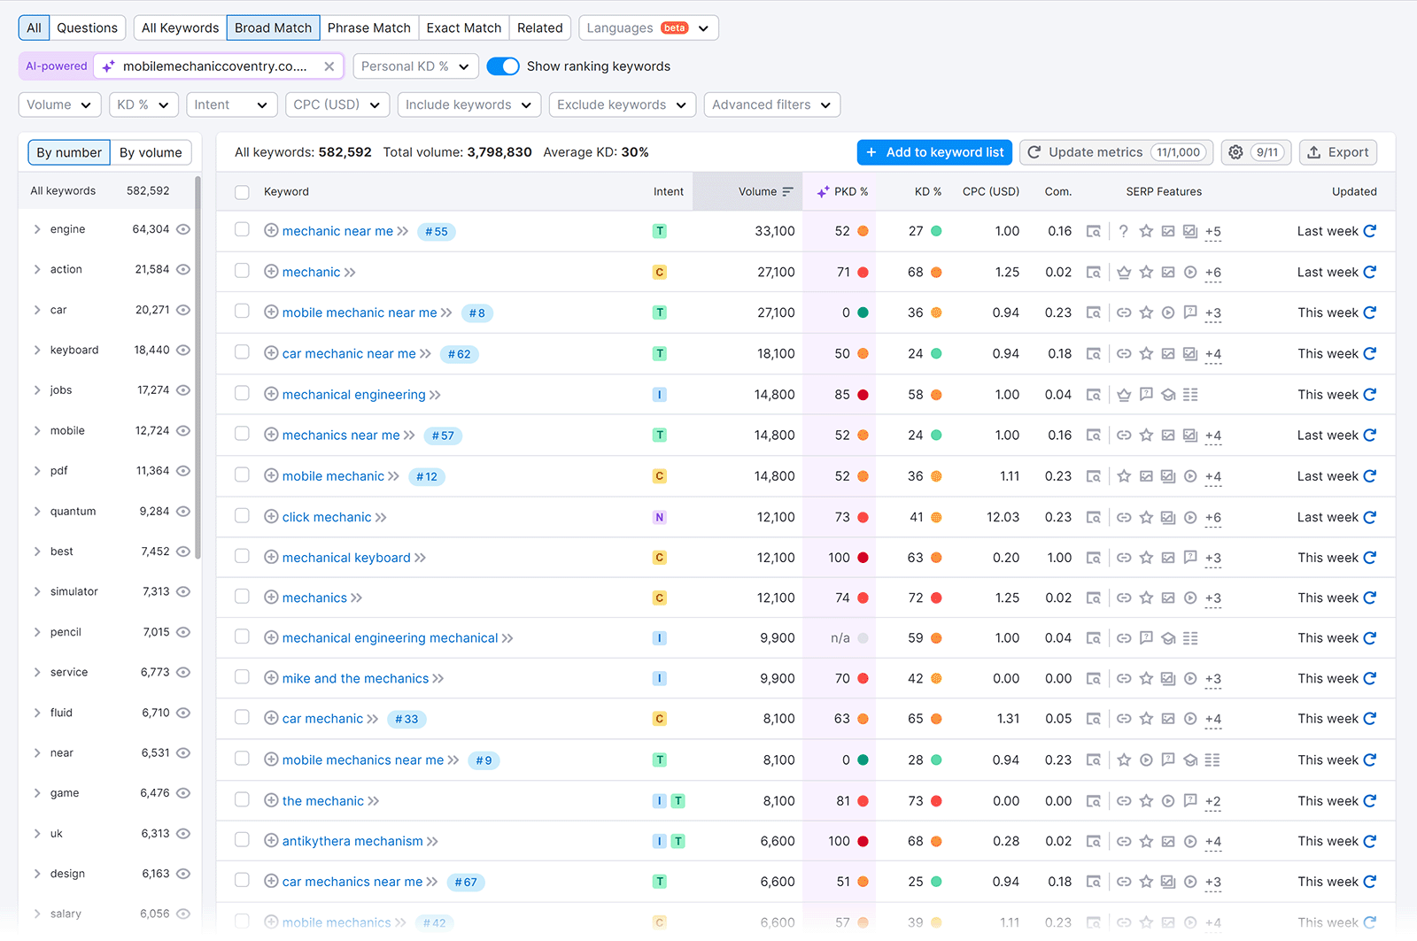Open the Volume filter dropdown

click(x=59, y=104)
